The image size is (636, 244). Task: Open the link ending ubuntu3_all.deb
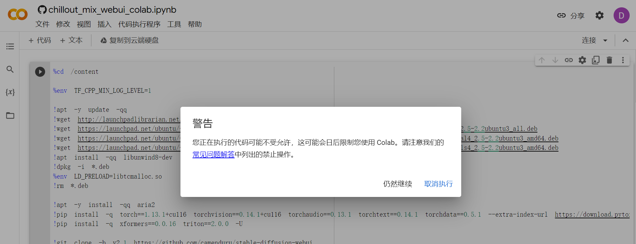tap(499, 129)
